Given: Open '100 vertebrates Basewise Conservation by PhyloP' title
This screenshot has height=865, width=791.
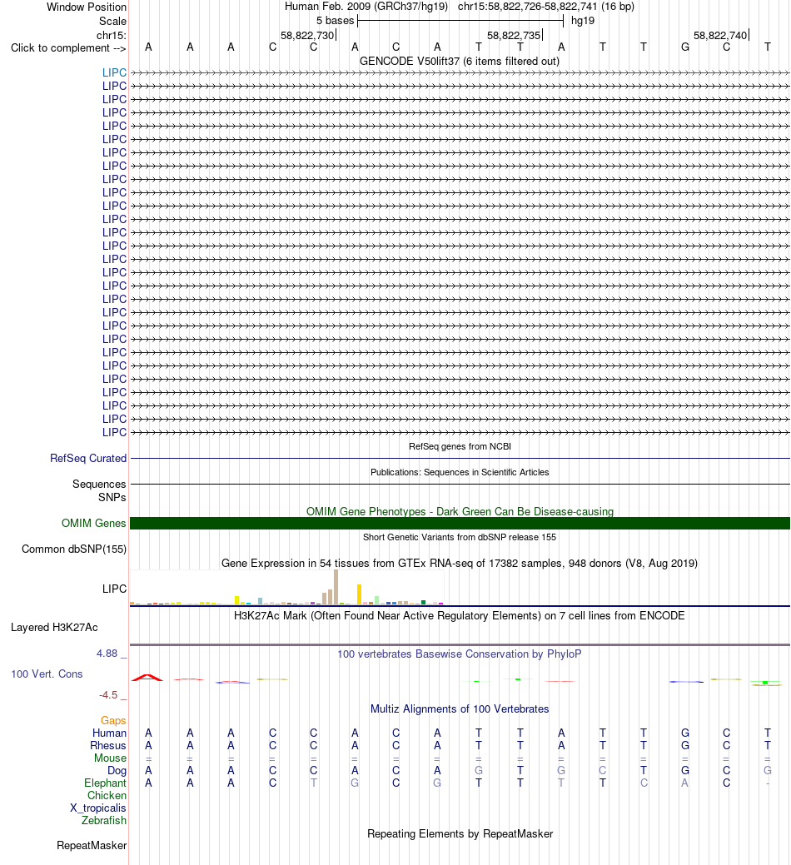Looking at the screenshot, I should [460, 654].
